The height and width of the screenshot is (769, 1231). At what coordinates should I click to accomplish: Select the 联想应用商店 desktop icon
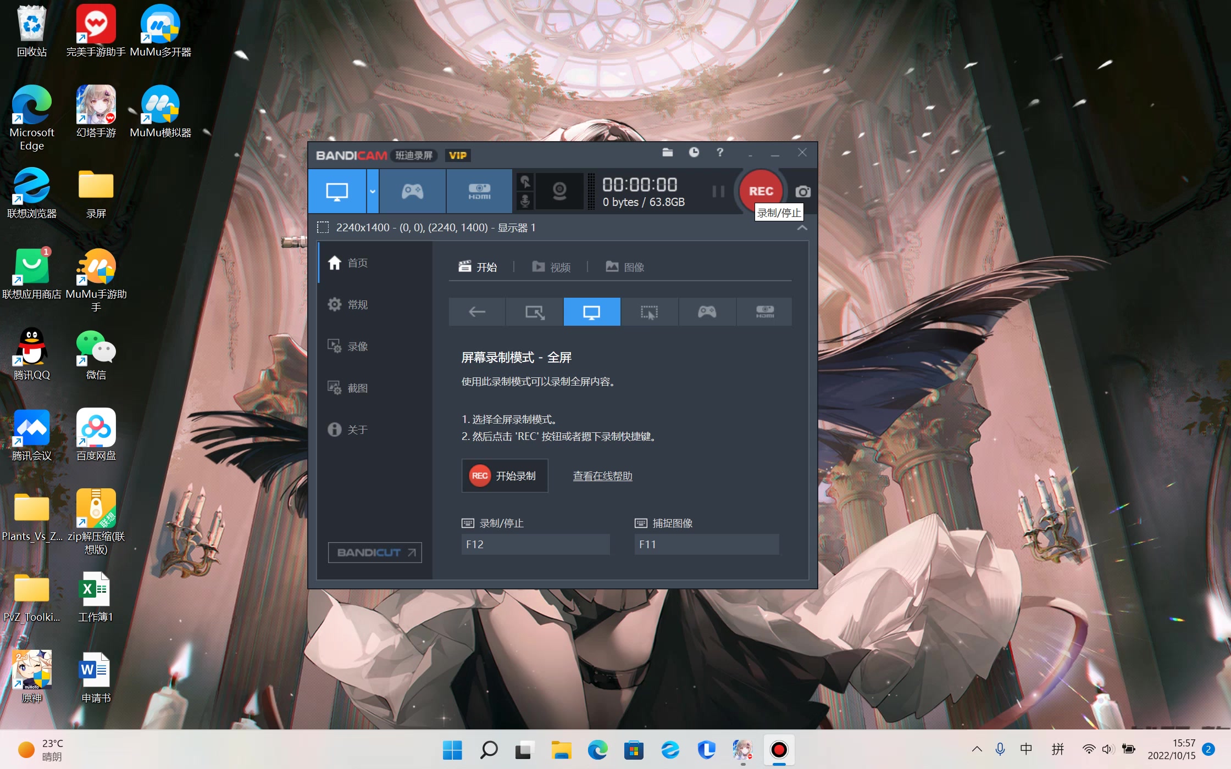[x=32, y=274]
